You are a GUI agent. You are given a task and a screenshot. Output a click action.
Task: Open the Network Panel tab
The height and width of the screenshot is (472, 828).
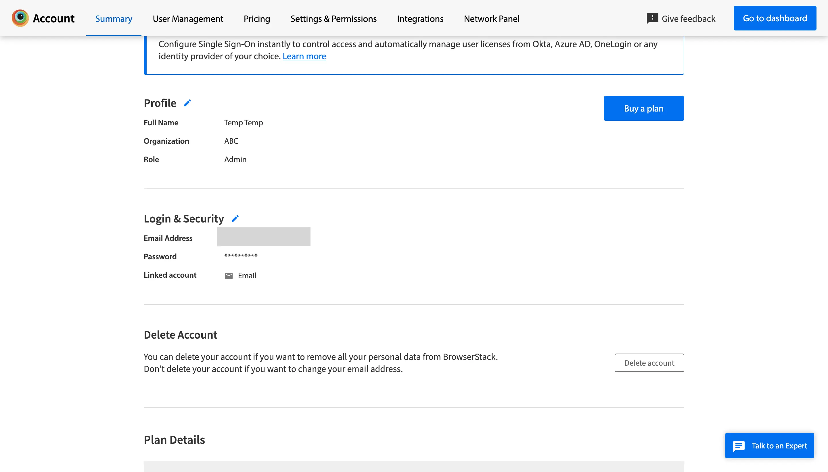click(x=492, y=18)
